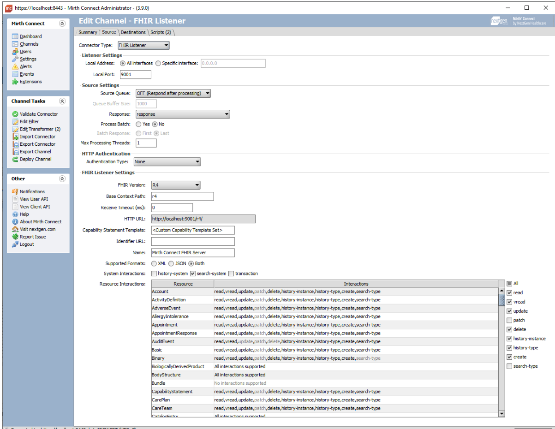Click the Edit Transformer icon
Viewport: 555px width, 429px height.
pyautogui.click(x=15, y=129)
